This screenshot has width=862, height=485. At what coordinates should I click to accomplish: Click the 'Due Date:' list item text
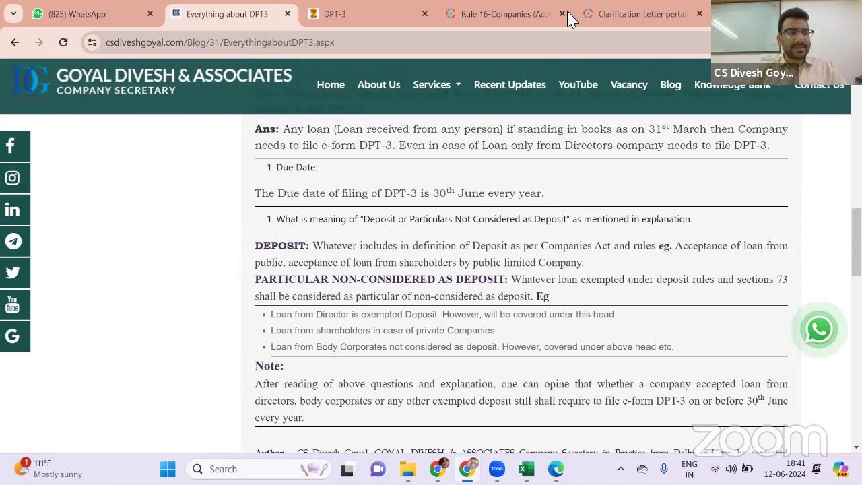296,167
